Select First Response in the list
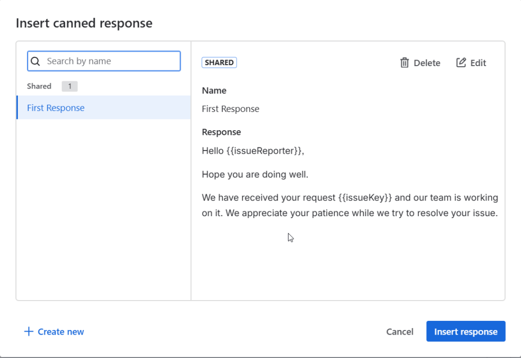The width and height of the screenshot is (521, 358). tap(56, 108)
